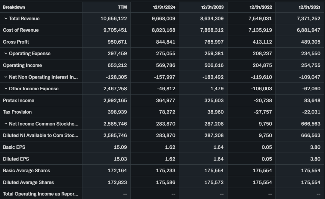Click the TTM Basic EPS value 15.09
The height and width of the screenshot is (199, 325).
(x=120, y=147)
